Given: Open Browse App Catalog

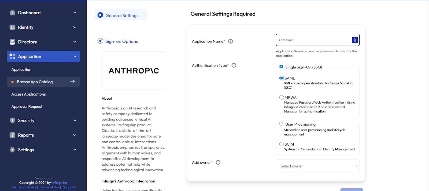Looking at the screenshot, I should 43,82.
